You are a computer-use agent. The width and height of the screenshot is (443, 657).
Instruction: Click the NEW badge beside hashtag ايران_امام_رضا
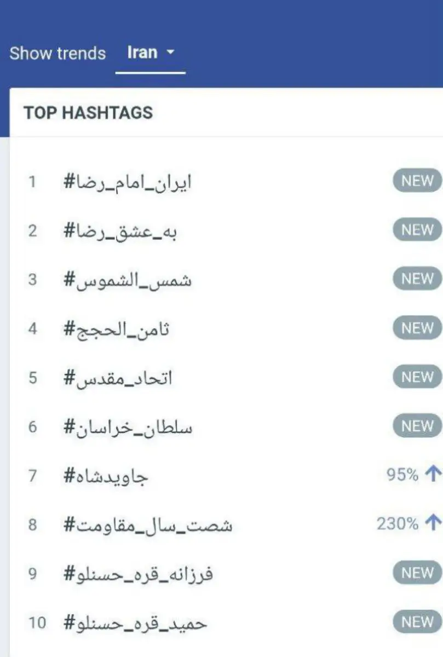(416, 181)
